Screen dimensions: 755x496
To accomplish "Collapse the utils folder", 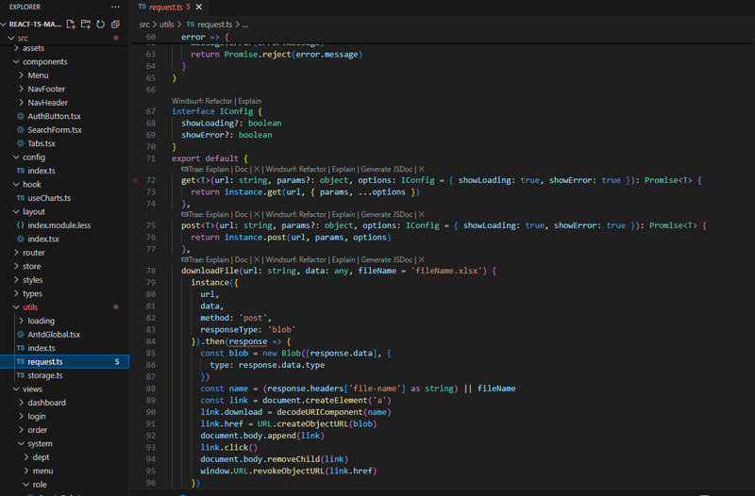I will (x=30, y=307).
